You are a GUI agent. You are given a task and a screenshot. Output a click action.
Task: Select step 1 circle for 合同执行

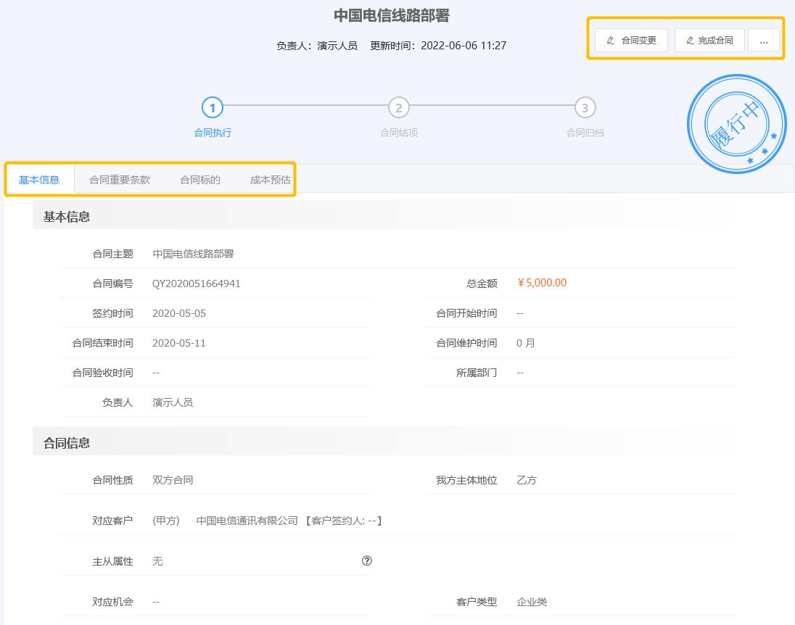tap(213, 107)
